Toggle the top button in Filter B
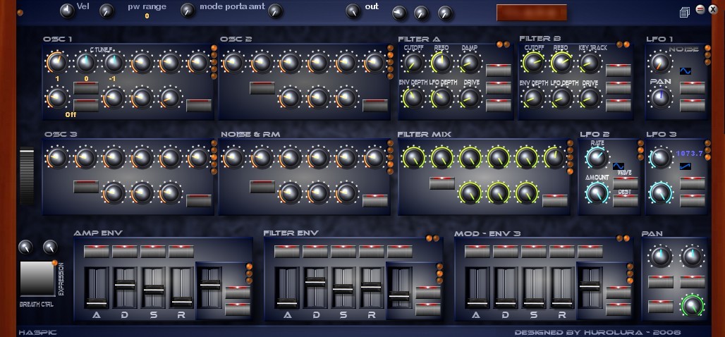 point(619,71)
